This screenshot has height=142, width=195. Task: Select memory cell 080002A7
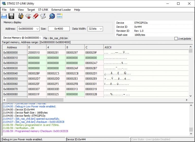[94, 63]
